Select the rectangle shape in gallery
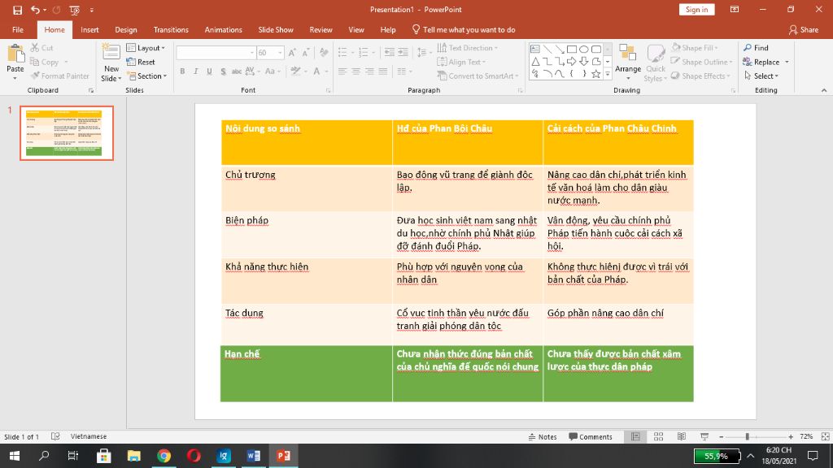Screen dimensions: 833x468 pyautogui.click(x=572, y=49)
